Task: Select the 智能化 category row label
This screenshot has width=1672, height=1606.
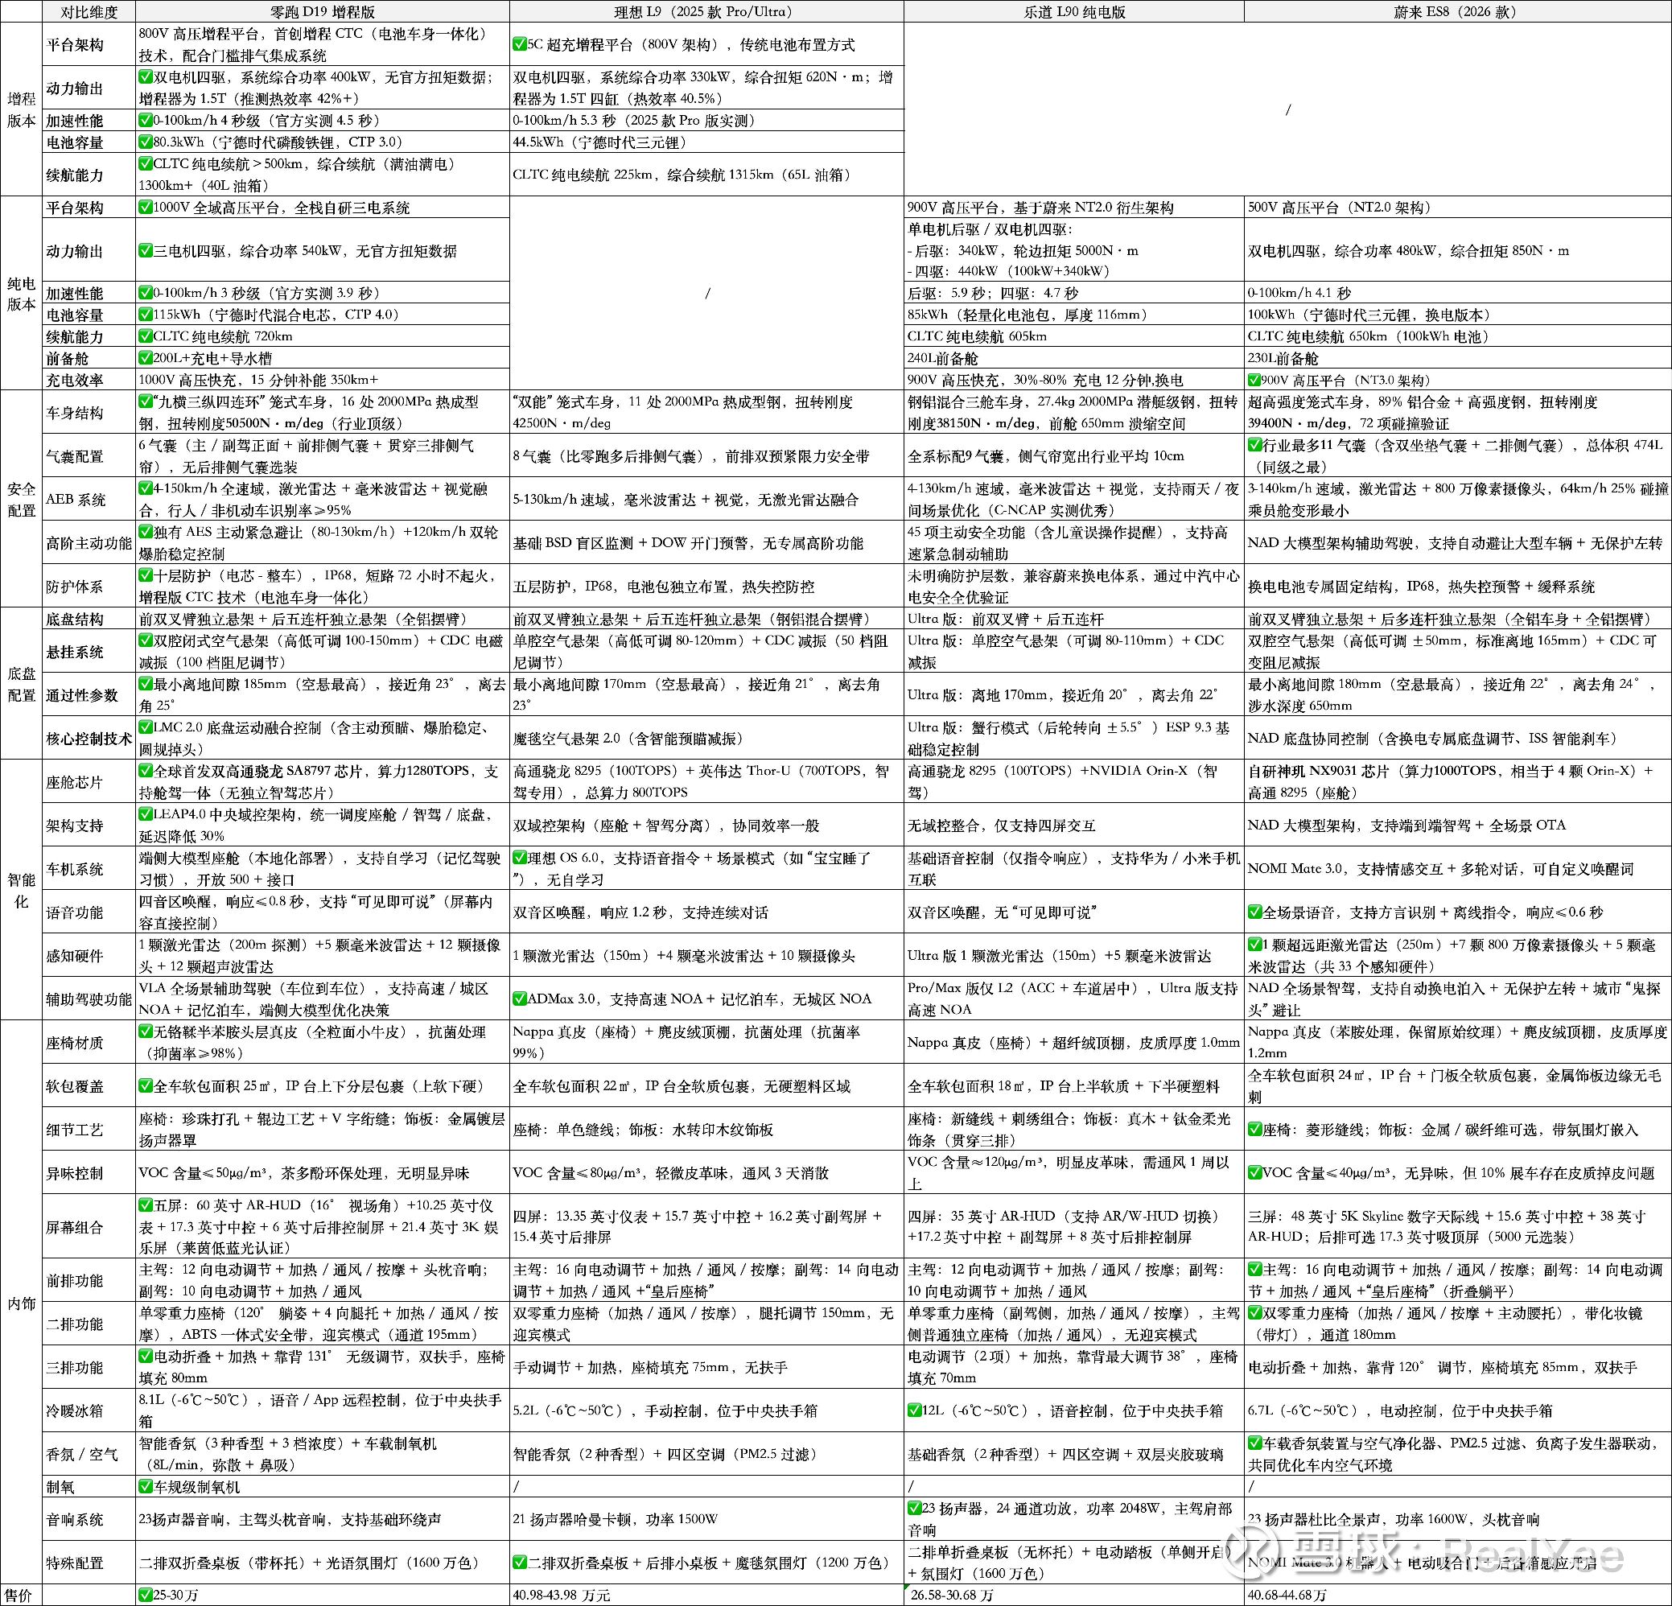Action: point(22,890)
